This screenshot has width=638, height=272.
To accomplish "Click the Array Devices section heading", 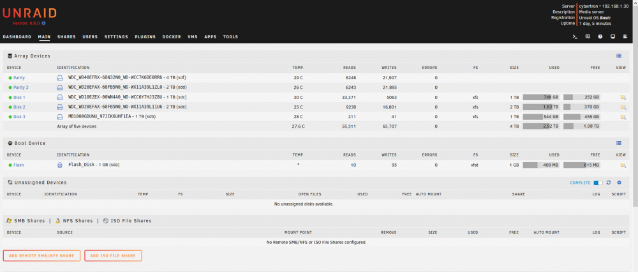I will (x=32, y=56).
